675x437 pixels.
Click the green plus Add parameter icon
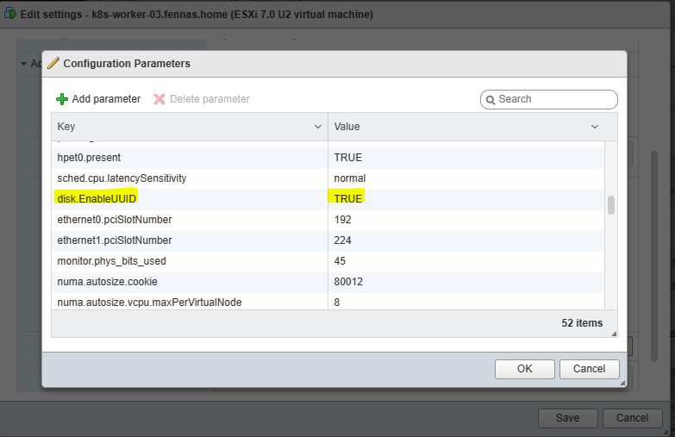click(62, 99)
